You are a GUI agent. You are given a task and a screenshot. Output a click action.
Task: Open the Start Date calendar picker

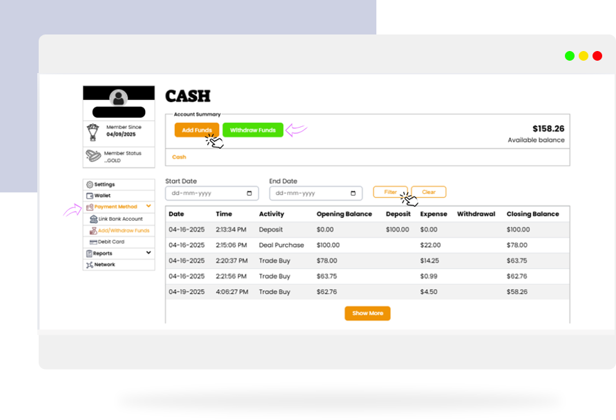coord(249,194)
